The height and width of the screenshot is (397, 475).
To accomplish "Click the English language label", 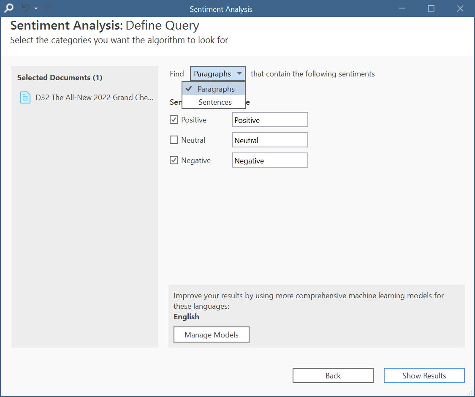I will point(186,317).
